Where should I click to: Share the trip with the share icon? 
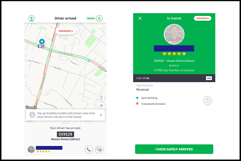[x=208, y=101]
